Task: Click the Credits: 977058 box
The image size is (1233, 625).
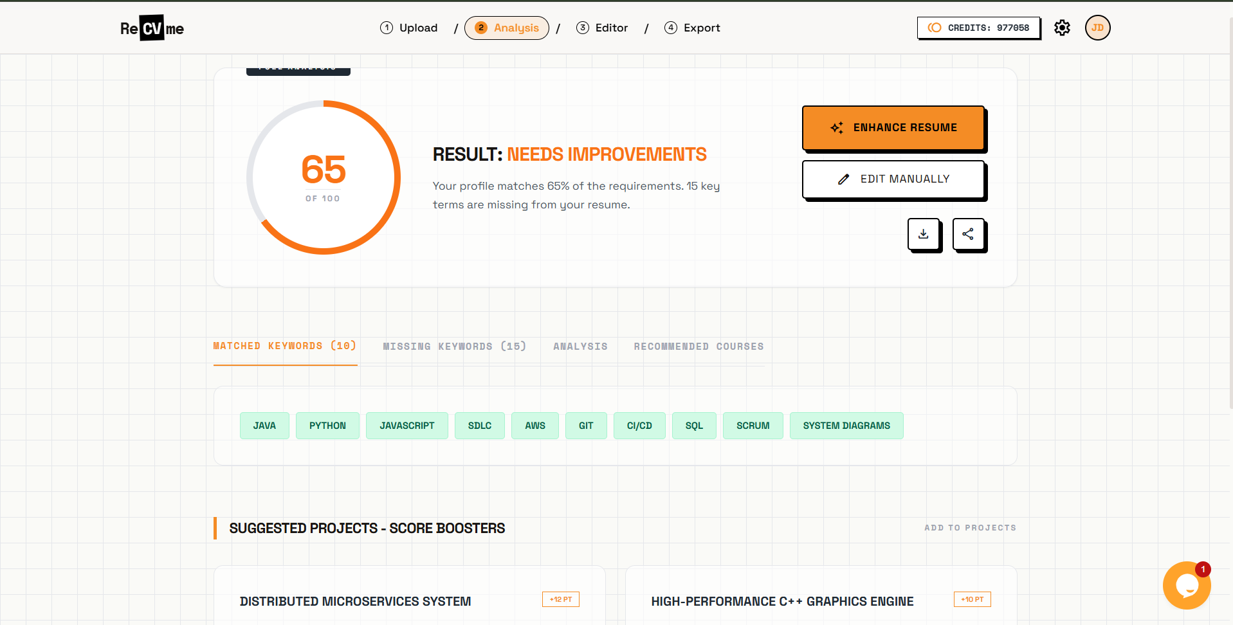Action: coord(978,28)
